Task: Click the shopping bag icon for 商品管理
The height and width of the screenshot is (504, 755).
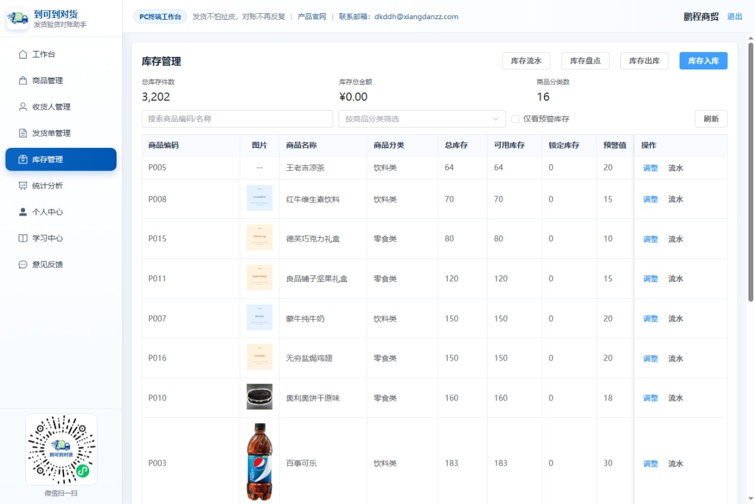Action: 23,81
